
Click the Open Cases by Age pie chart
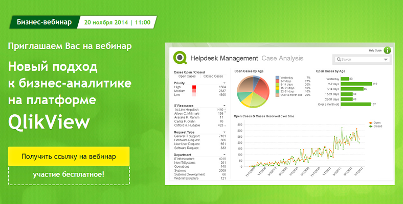(x=253, y=91)
